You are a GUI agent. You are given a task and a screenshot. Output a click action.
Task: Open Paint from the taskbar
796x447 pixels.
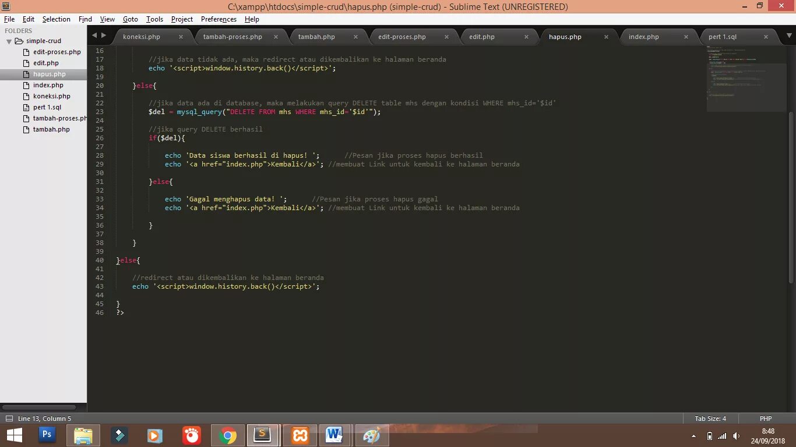[x=371, y=435]
